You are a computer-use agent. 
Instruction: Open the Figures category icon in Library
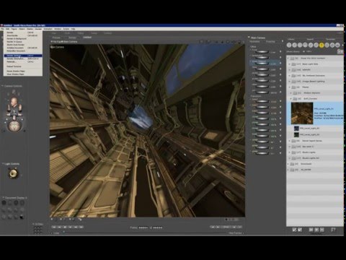289,45
